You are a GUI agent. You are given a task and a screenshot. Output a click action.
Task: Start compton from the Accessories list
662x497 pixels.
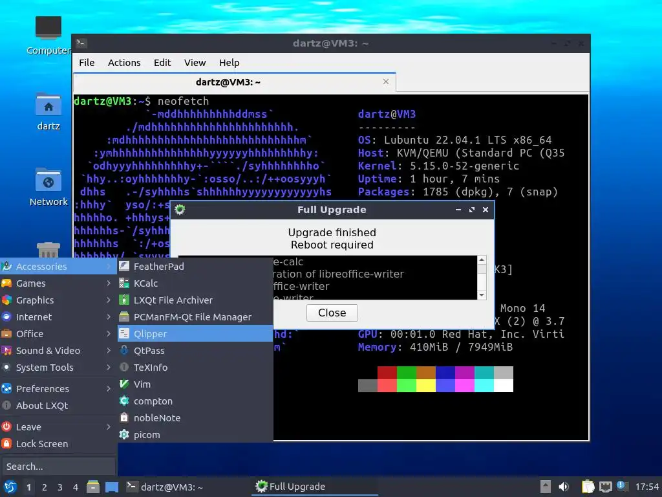coord(195,401)
